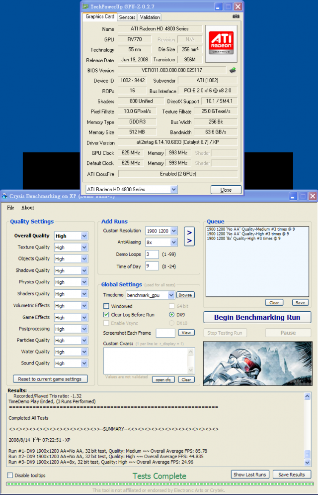
Task: Click the Queue Save button
Action: pos(300,302)
